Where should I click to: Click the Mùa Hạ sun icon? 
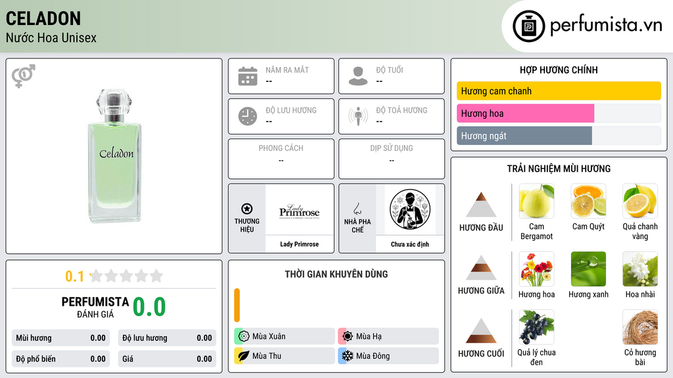tap(348, 336)
